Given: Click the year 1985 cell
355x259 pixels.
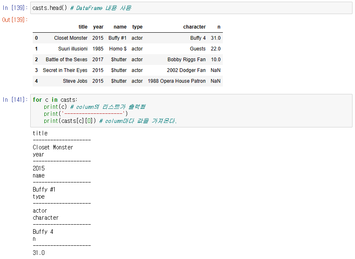Looking at the screenshot, I should (x=98, y=49).
